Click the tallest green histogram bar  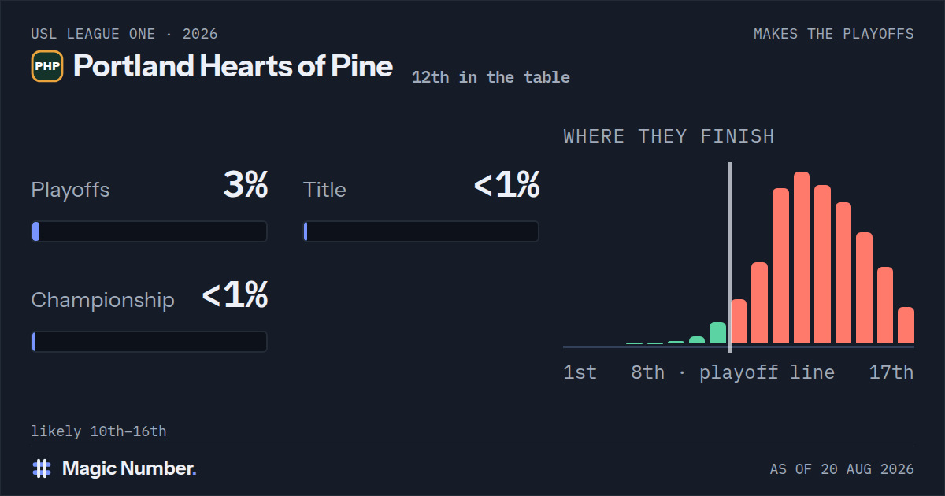point(717,333)
